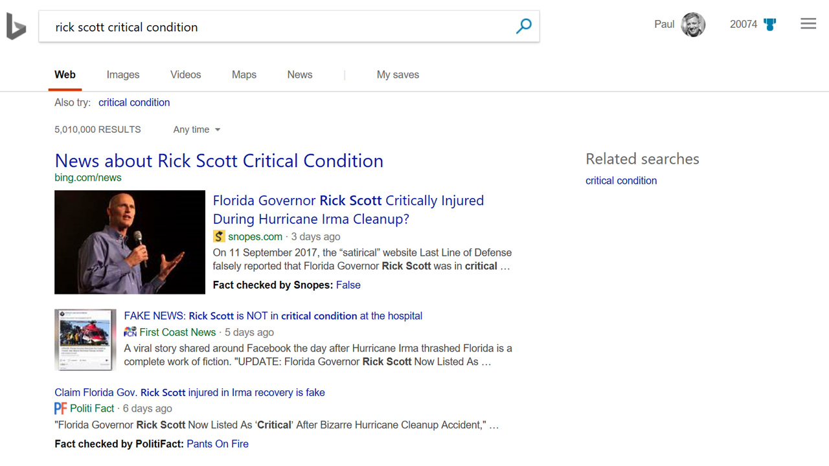Open the hamburger menu
829x466 pixels.
[x=808, y=23]
